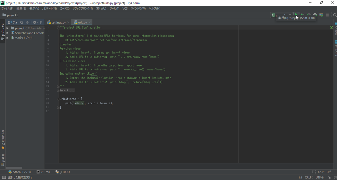Toggle SciView side panel
Screen dimensions: 337x180
[x=335, y=29]
